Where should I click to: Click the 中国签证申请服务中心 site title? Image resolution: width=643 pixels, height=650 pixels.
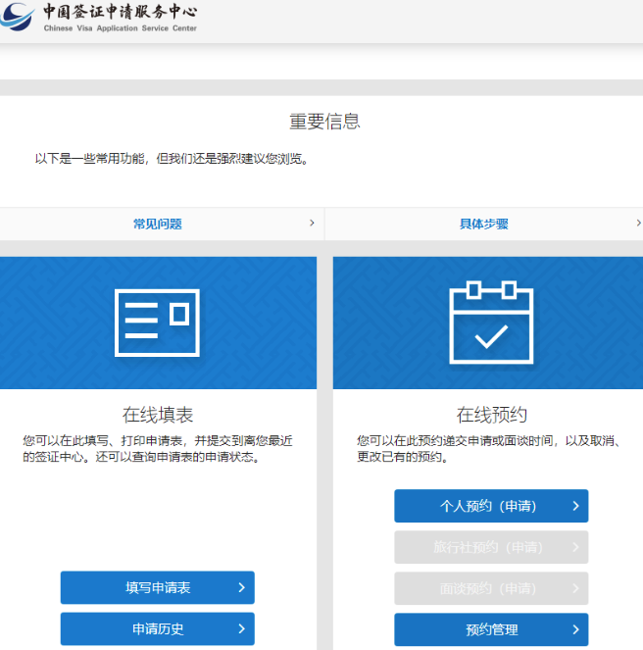[x=120, y=13]
